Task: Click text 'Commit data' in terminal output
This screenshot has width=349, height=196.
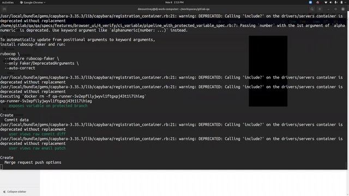Action: tap(16, 120)
